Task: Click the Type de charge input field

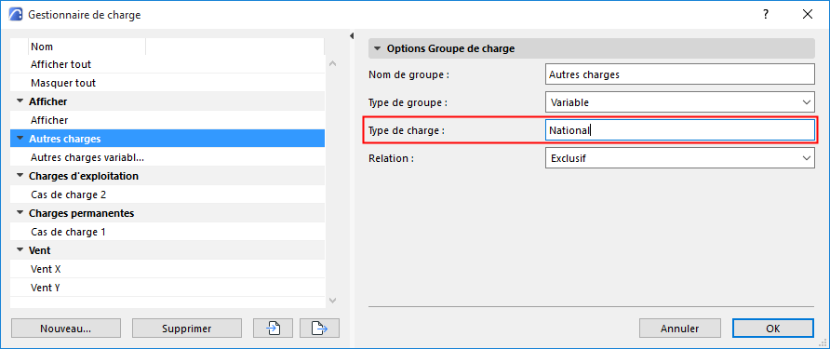Action: tap(679, 129)
